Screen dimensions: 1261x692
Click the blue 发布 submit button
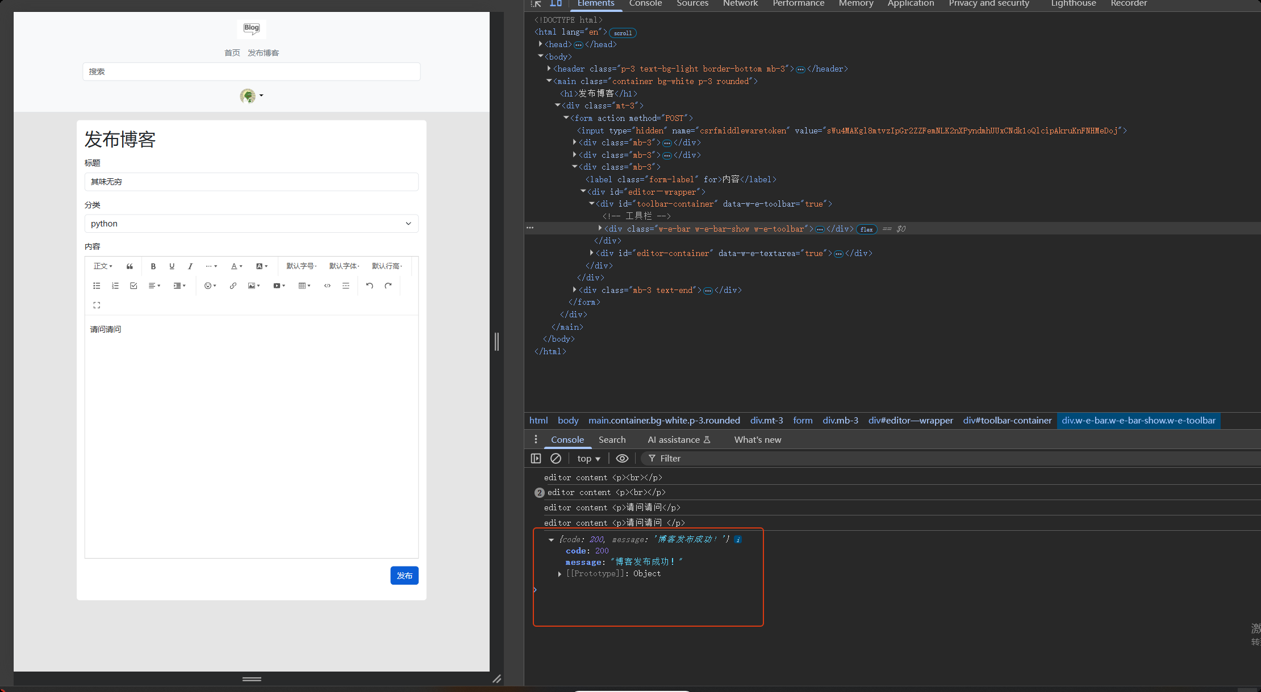(x=404, y=576)
